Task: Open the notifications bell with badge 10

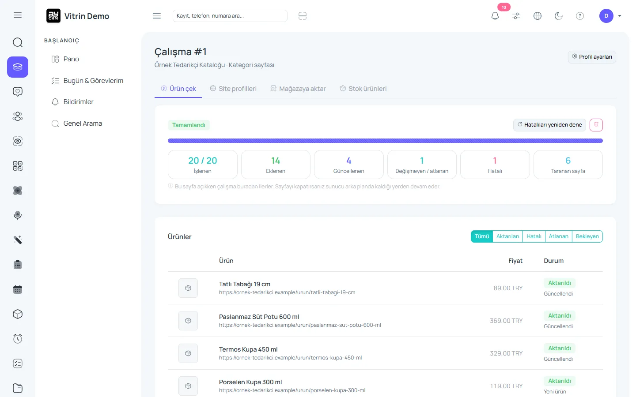Action: (x=495, y=16)
